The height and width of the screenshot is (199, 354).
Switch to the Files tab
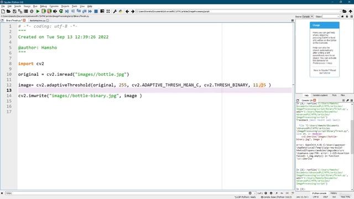pos(342,96)
